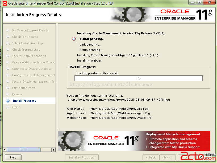Click the 'Setup pending...' text
Viewport: 217px width, 163px height.
point(91,50)
